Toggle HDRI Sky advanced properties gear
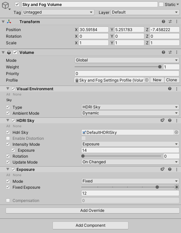The width and height of the screenshot is (181, 233). (163, 120)
